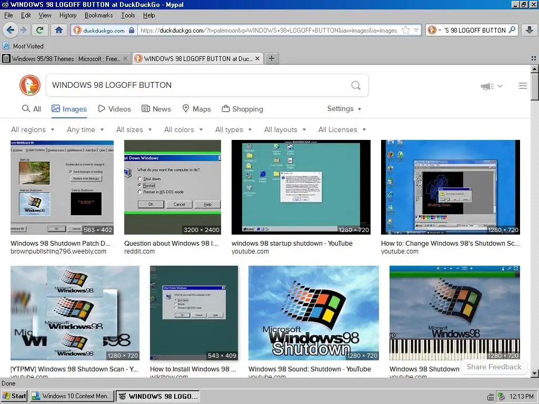This screenshot has width=539, height=404.
Task: Open the megaphone announcements dropdown
Action: tap(491, 86)
